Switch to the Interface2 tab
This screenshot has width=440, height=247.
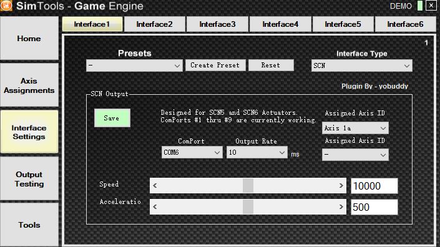154,24
